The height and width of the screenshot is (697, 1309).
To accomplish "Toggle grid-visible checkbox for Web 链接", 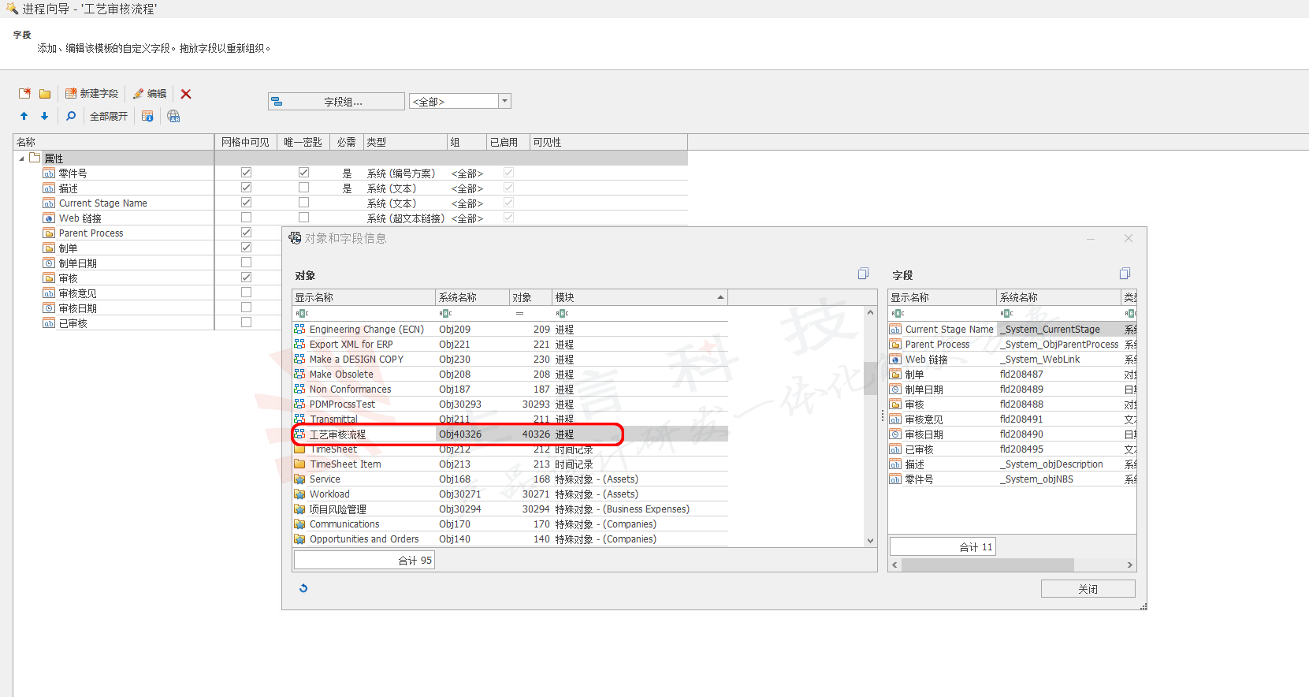I will [x=246, y=218].
